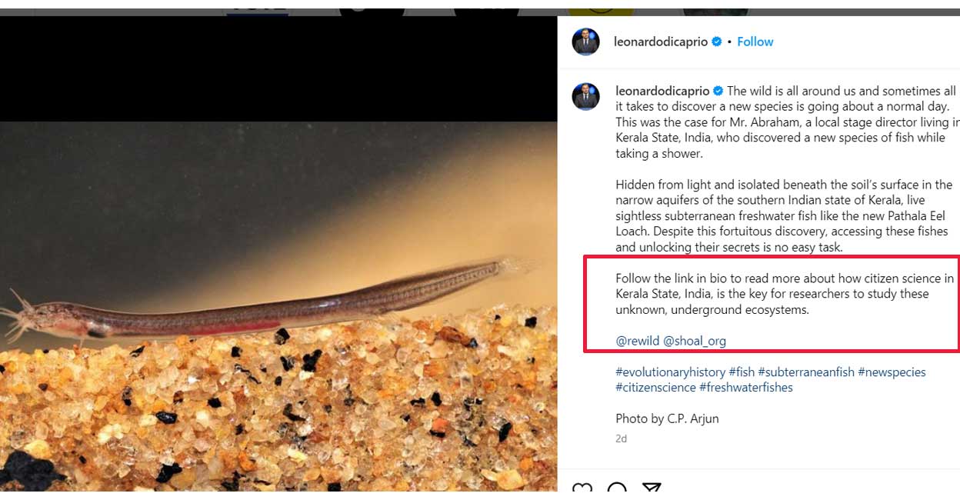Open the #citizenscience hashtag
960x500 pixels.
pyautogui.click(x=655, y=388)
